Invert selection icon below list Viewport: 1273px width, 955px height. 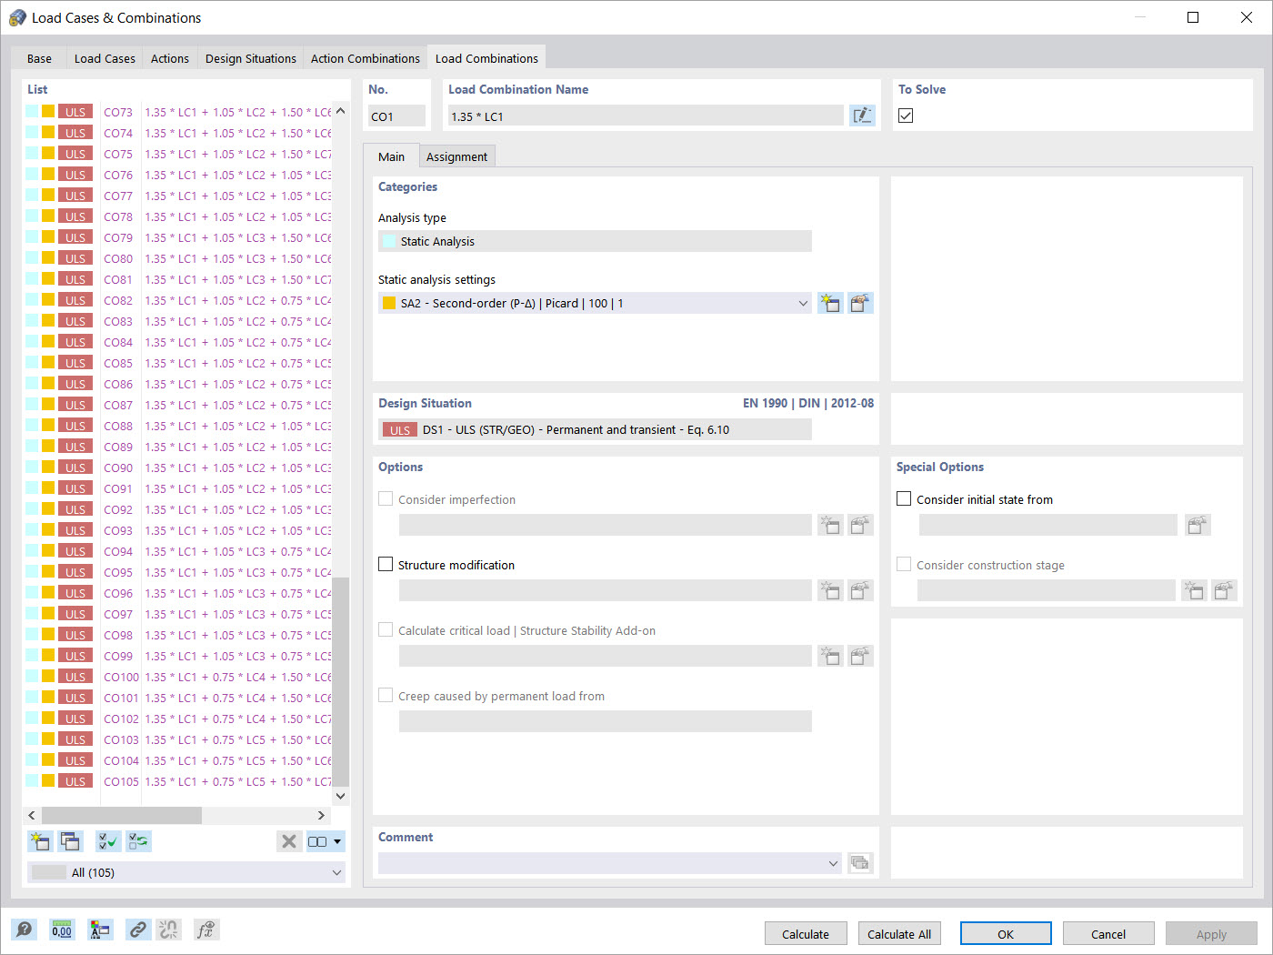pyautogui.click(x=139, y=841)
